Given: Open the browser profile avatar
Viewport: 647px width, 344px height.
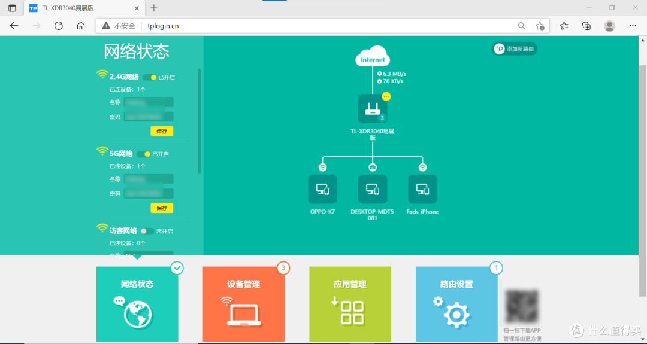Looking at the screenshot, I should [x=609, y=26].
